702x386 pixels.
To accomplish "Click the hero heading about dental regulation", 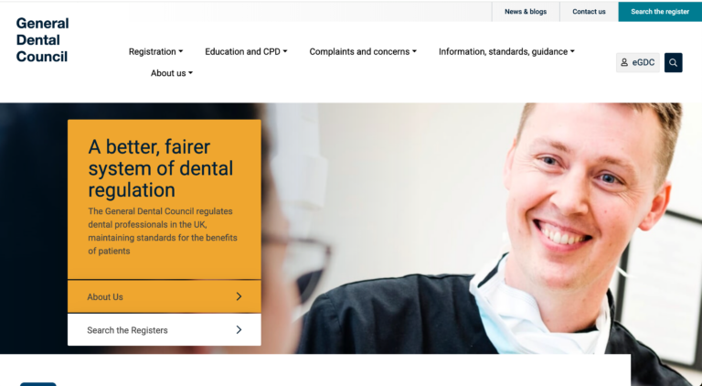I will pos(160,168).
